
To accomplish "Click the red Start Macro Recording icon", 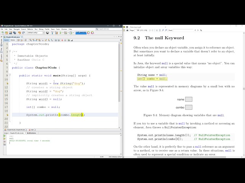I will [x=62, y=40].
